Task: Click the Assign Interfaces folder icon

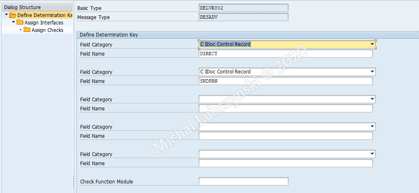Action: coord(20,22)
